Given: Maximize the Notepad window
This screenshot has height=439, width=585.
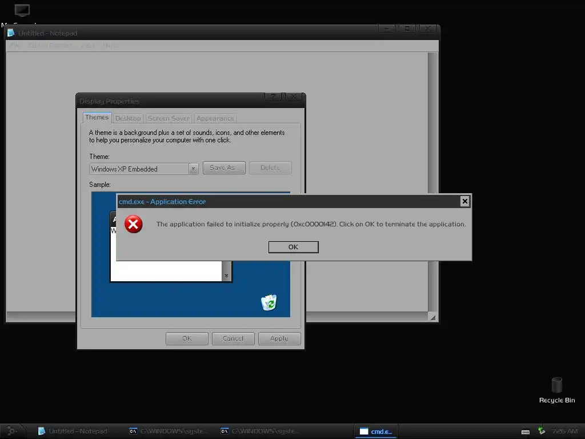Looking at the screenshot, I should (407, 29).
